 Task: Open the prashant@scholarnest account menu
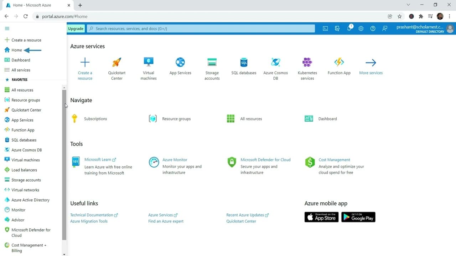[425, 28]
